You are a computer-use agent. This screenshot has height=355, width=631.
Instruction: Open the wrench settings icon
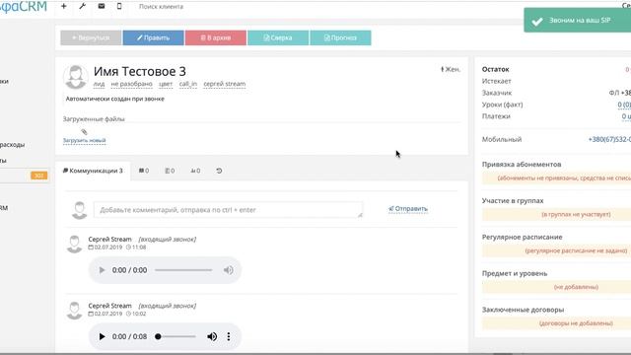[83, 6]
